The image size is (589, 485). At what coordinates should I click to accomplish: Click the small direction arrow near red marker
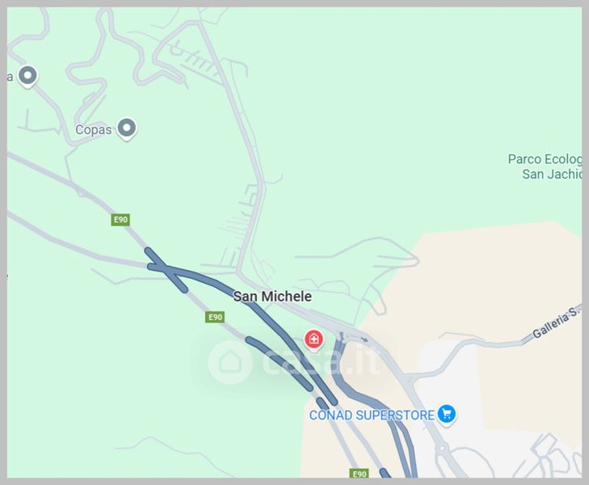coord(364,339)
